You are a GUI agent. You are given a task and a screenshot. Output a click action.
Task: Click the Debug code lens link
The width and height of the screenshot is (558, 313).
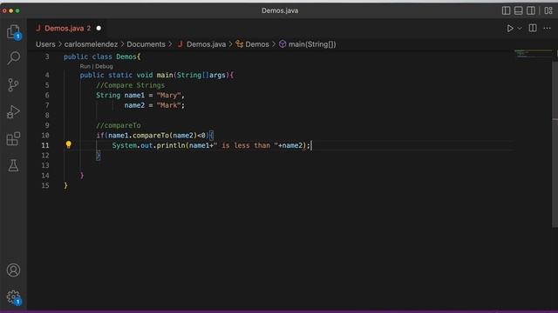pos(104,66)
